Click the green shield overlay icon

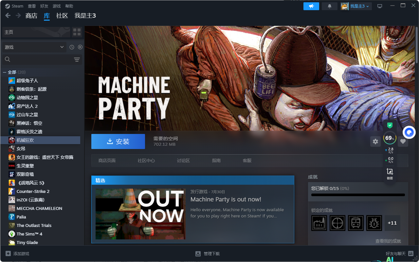click(390, 125)
